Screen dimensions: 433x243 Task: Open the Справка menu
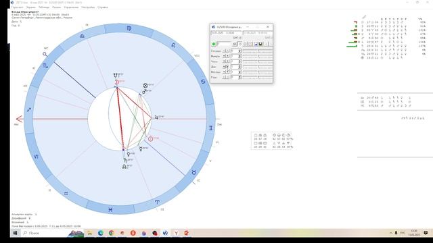pos(102,7)
